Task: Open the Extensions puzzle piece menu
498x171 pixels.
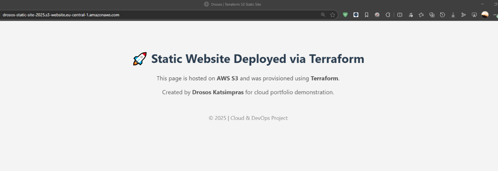Action: tap(388, 15)
